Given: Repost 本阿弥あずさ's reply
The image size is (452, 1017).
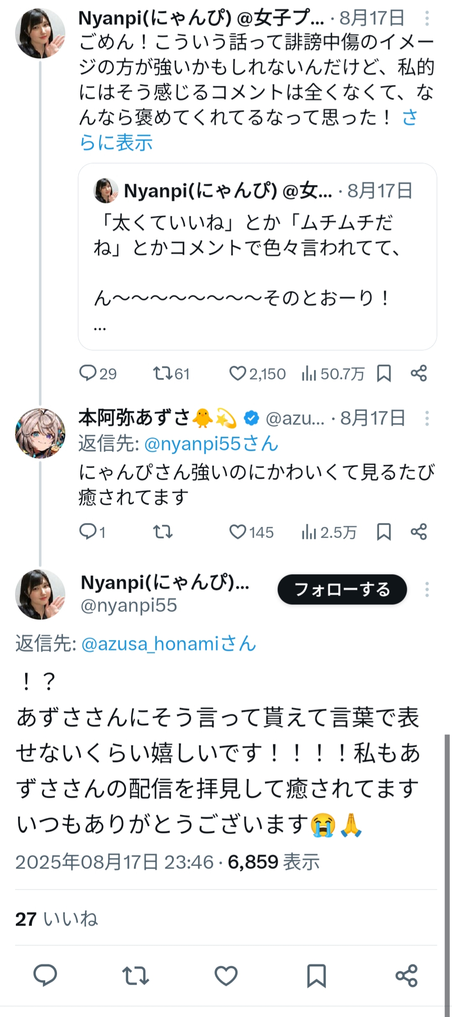Looking at the screenshot, I should click(x=162, y=532).
